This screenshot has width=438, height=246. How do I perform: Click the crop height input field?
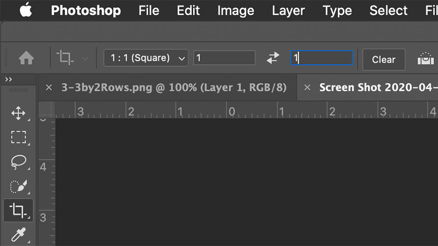[x=321, y=58]
